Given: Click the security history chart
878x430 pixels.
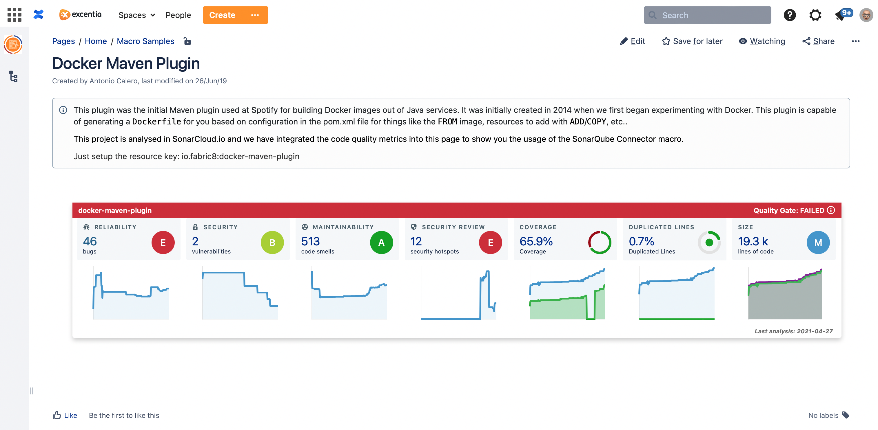Looking at the screenshot, I should click(x=240, y=293).
